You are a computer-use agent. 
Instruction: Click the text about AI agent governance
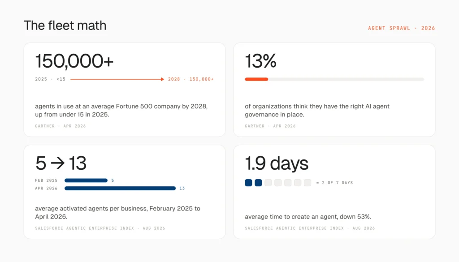(317, 110)
